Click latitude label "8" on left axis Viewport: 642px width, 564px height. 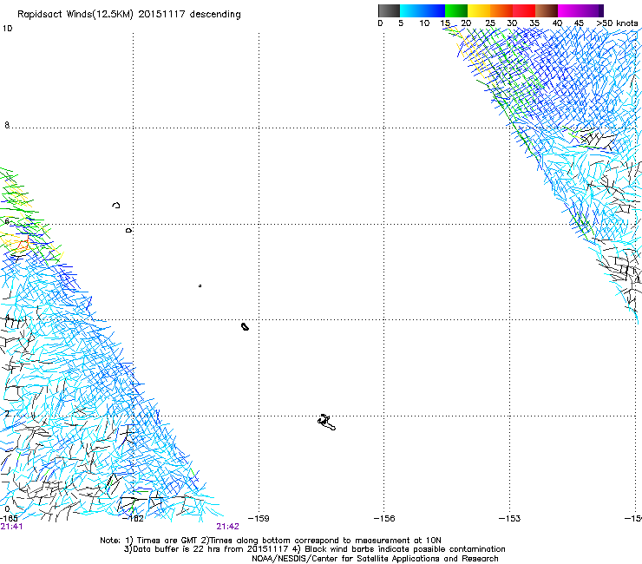pos(7,125)
